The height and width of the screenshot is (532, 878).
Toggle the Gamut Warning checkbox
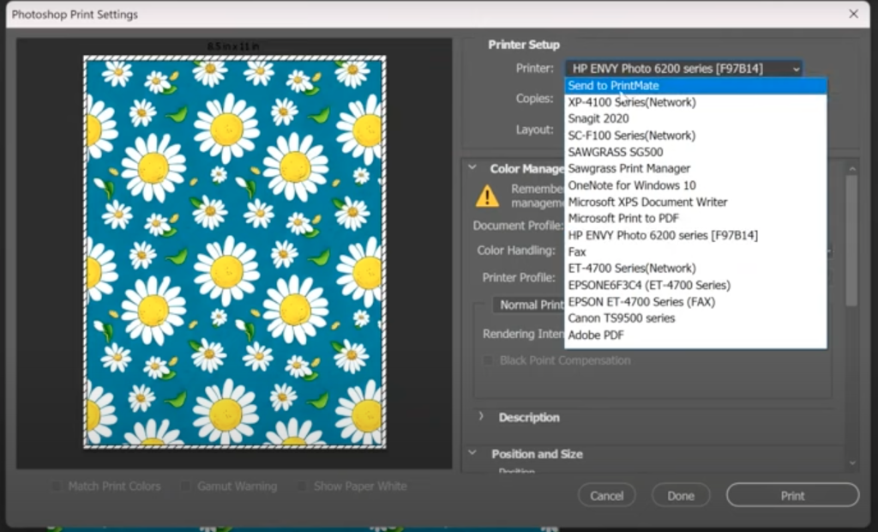tap(185, 486)
